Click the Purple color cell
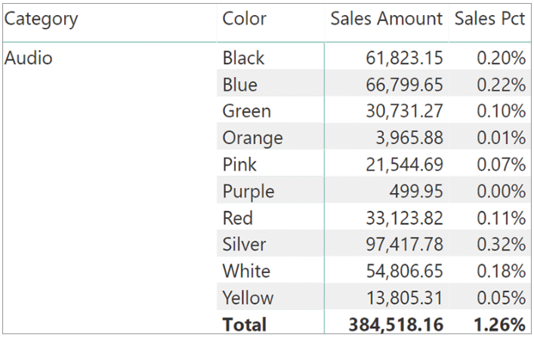 click(248, 191)
